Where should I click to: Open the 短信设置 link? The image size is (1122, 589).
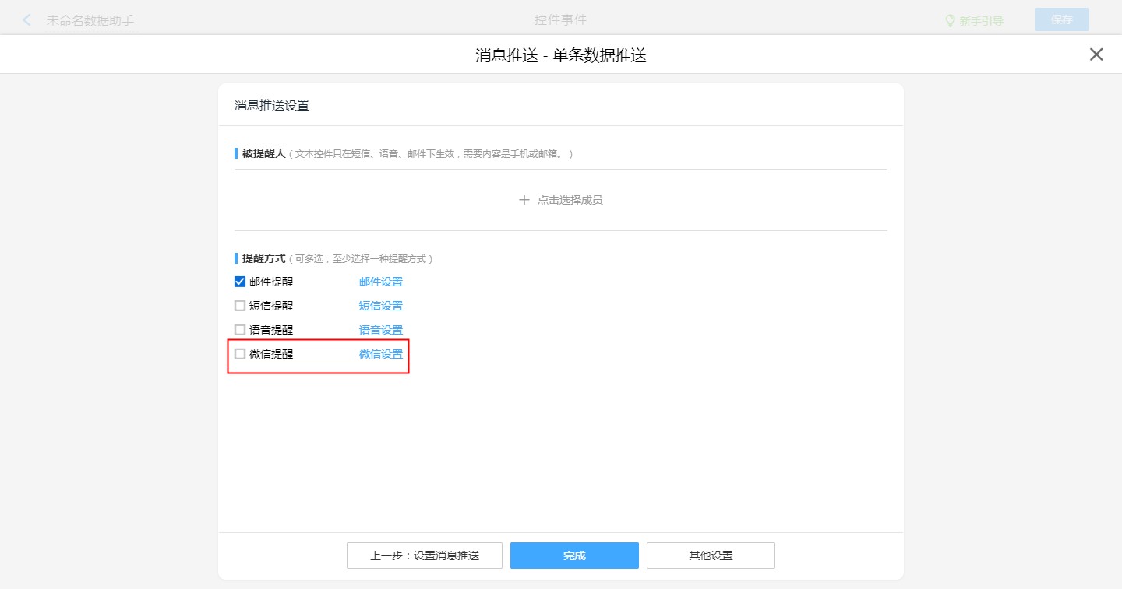click(x=381, y=306)
